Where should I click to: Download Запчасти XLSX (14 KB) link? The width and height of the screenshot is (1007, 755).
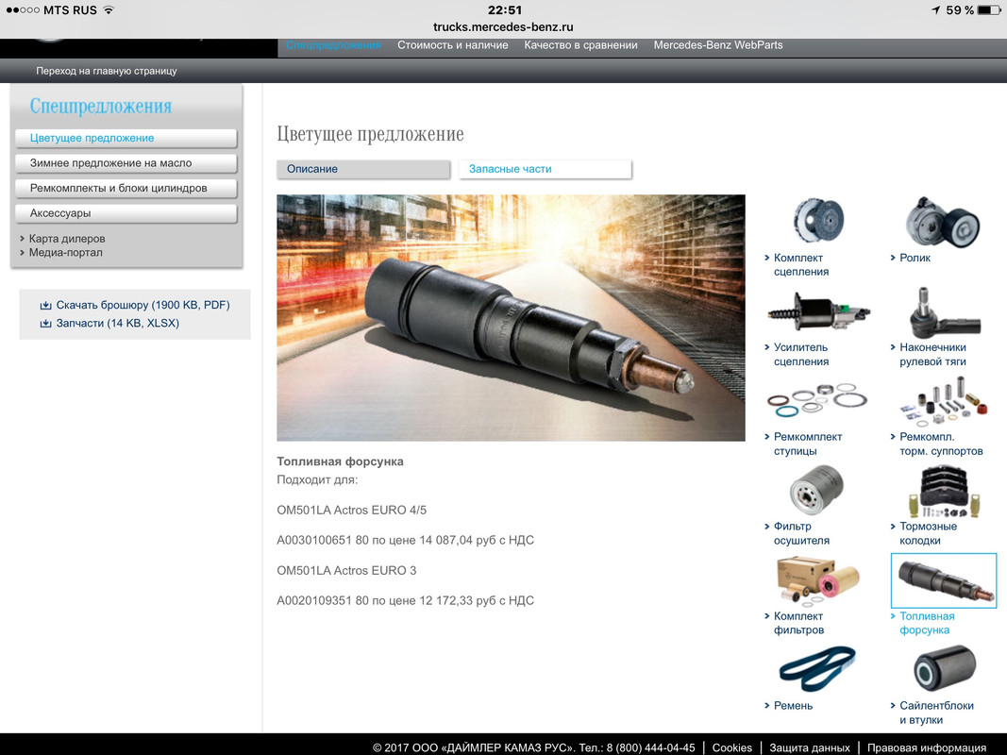point(118,323)
